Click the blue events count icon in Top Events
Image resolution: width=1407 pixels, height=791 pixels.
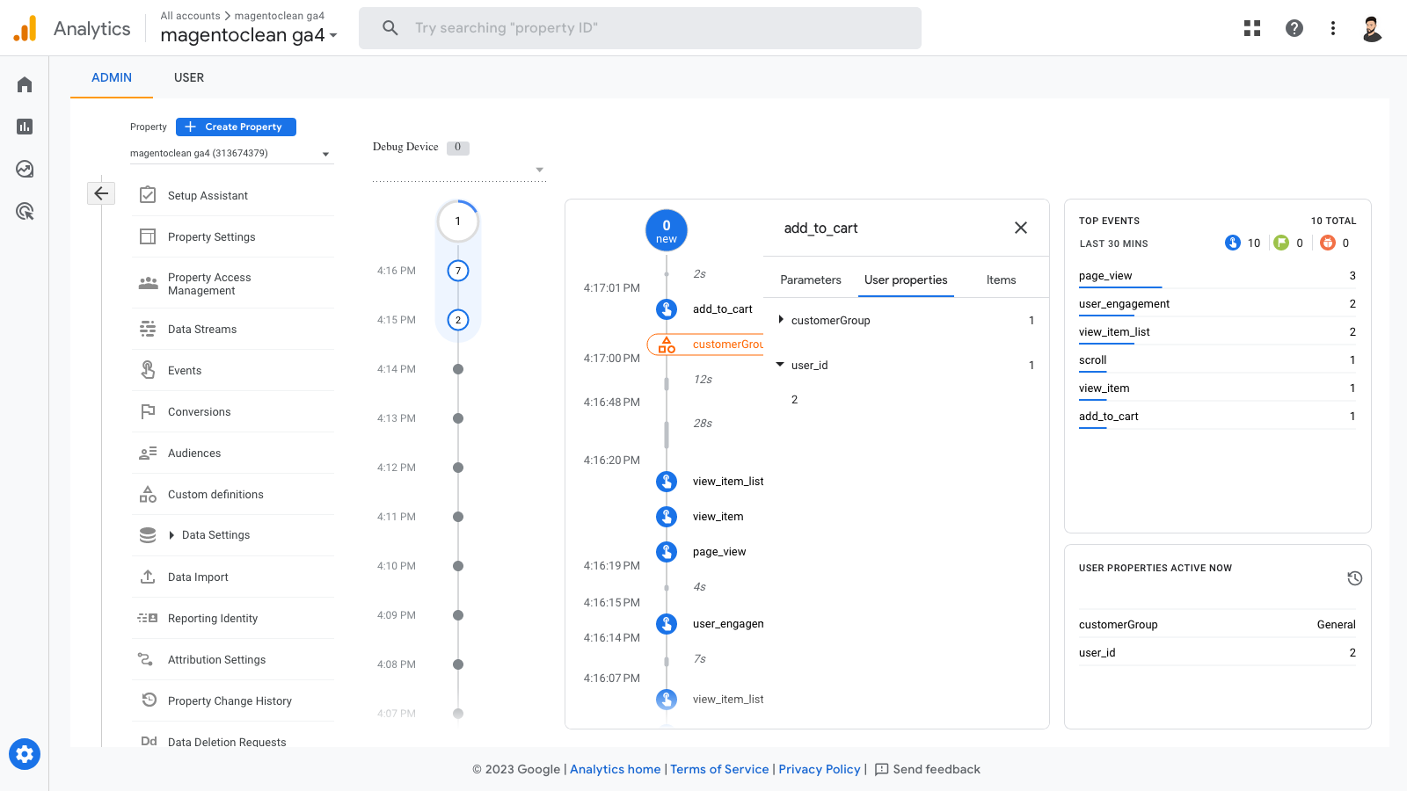pos(1233,243)
